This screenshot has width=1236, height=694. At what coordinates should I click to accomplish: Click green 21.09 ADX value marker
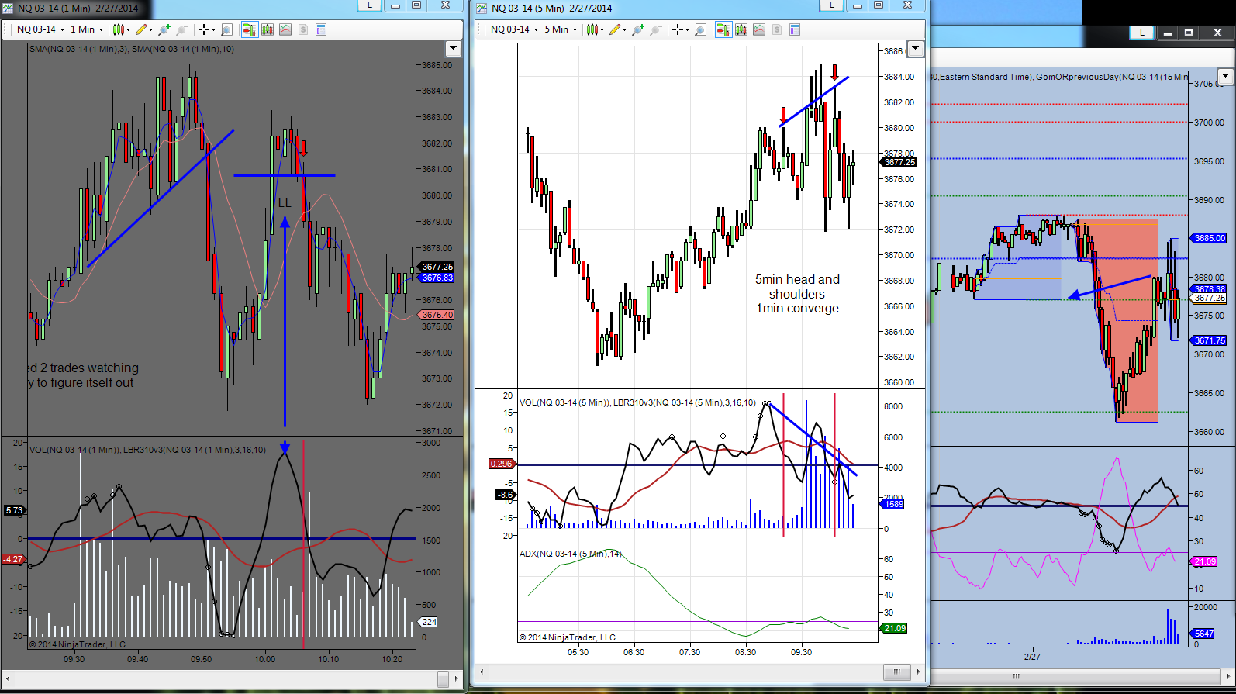click(x=894, y=628)
